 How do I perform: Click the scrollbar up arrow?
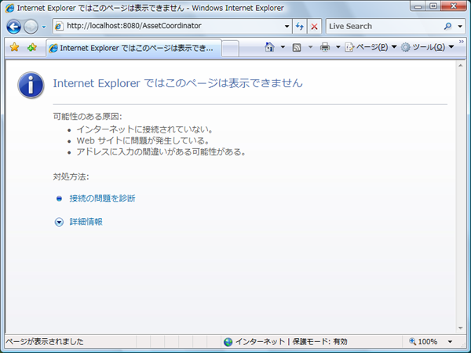[x=461, y=65]
